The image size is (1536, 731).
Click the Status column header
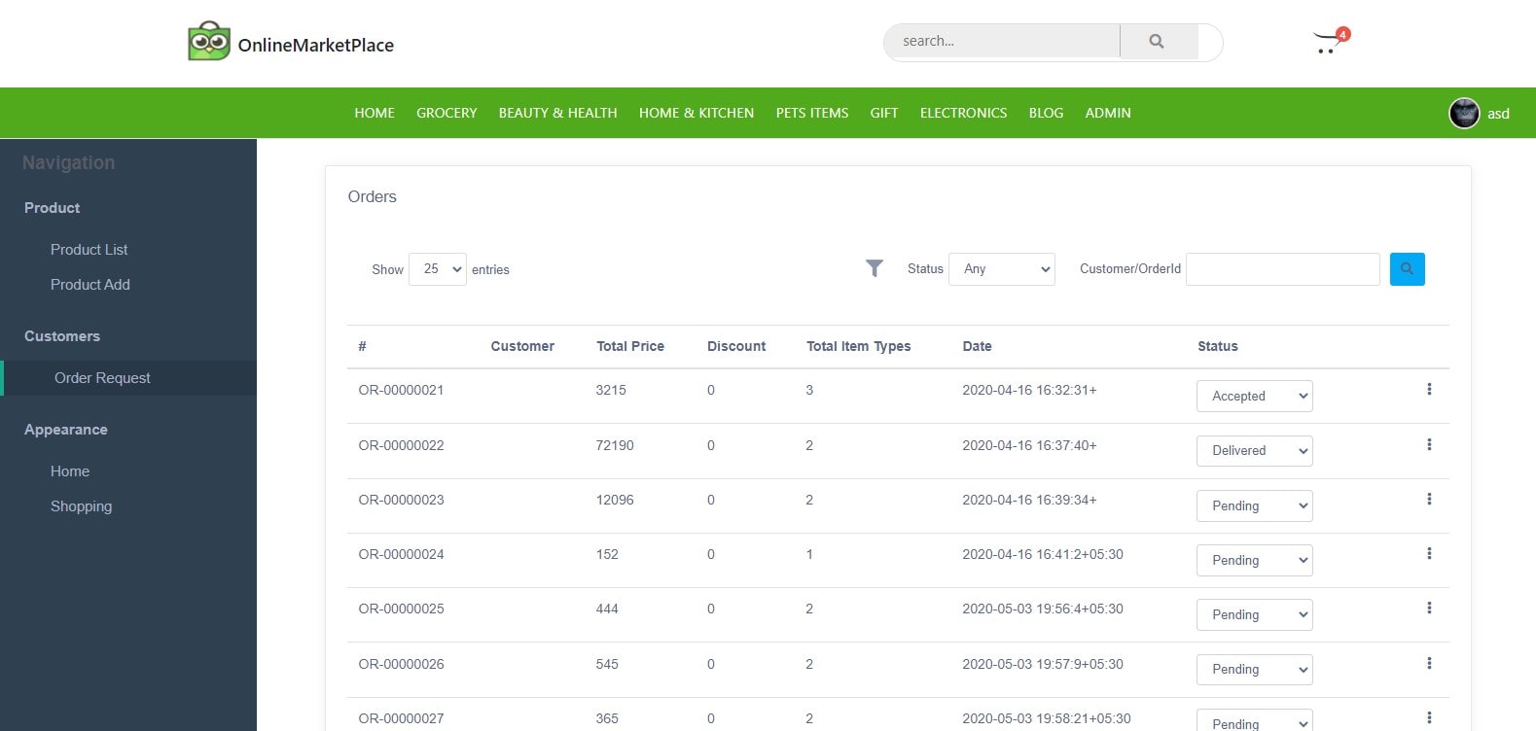coord(1218,346)
